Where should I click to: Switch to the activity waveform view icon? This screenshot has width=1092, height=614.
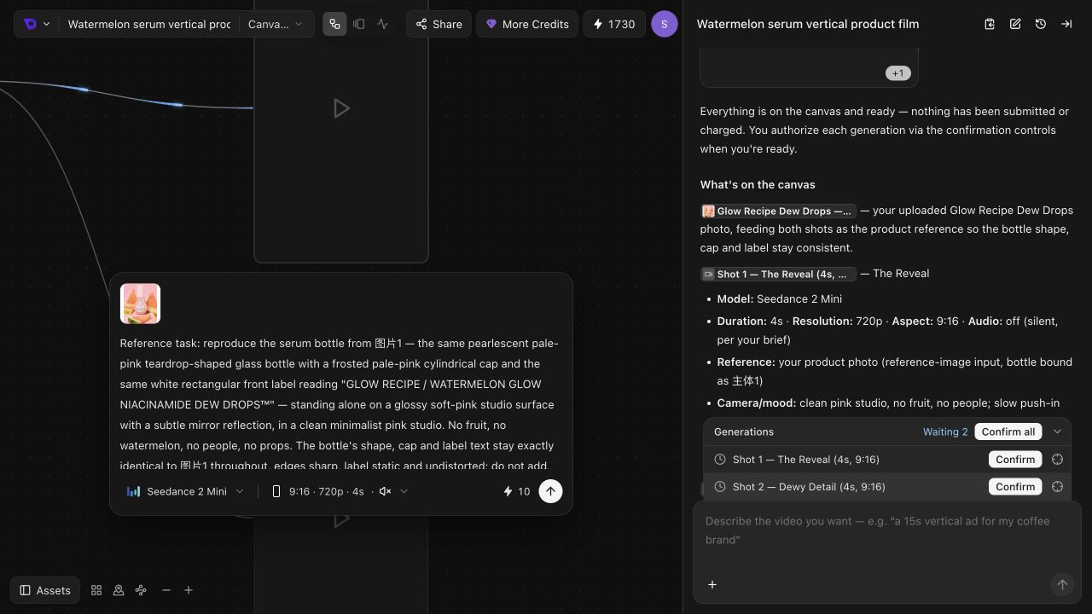tap(382, 24)
